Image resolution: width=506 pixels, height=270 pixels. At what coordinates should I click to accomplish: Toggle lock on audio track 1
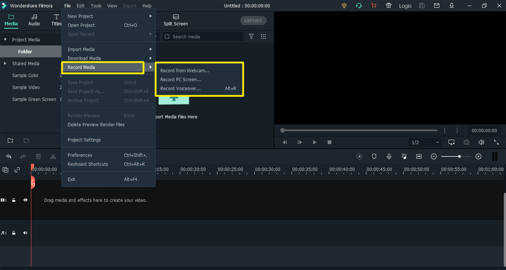coord(14,233)
